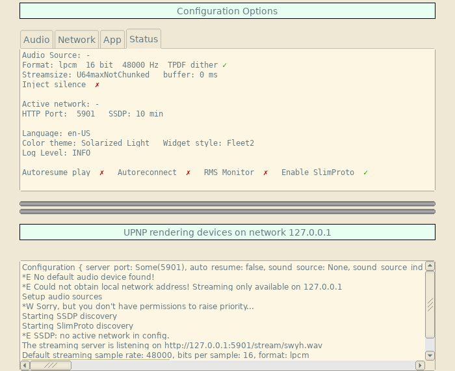This screenshot has height=371, width=455.
Task: Click the Configuration Options header
Action: 227,11
